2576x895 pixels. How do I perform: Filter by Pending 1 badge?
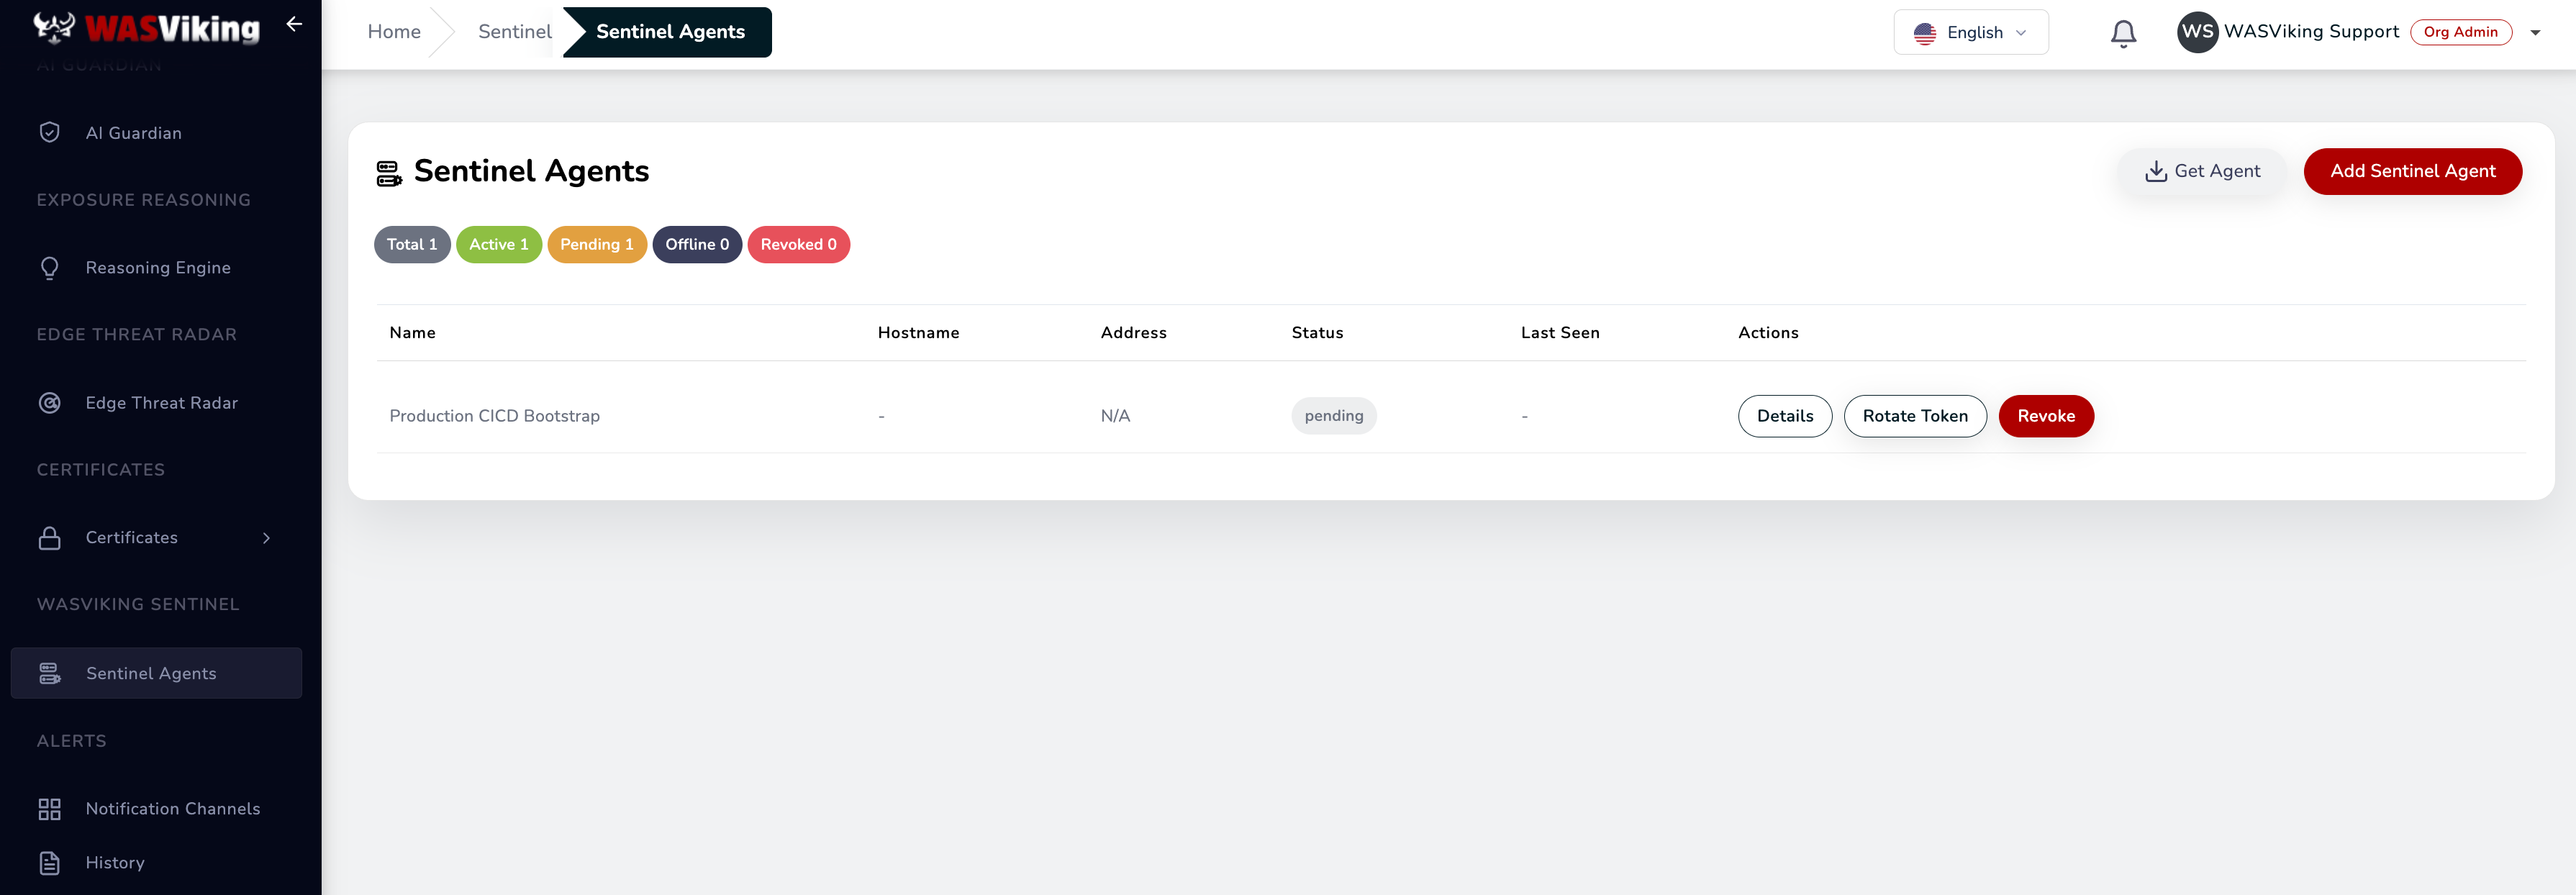coord(597,245)
